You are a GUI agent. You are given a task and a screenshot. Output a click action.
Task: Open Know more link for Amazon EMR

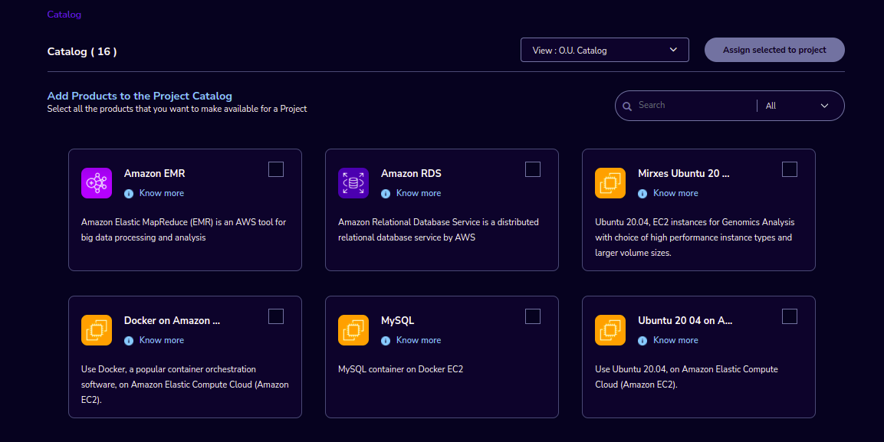pos(162,193)
